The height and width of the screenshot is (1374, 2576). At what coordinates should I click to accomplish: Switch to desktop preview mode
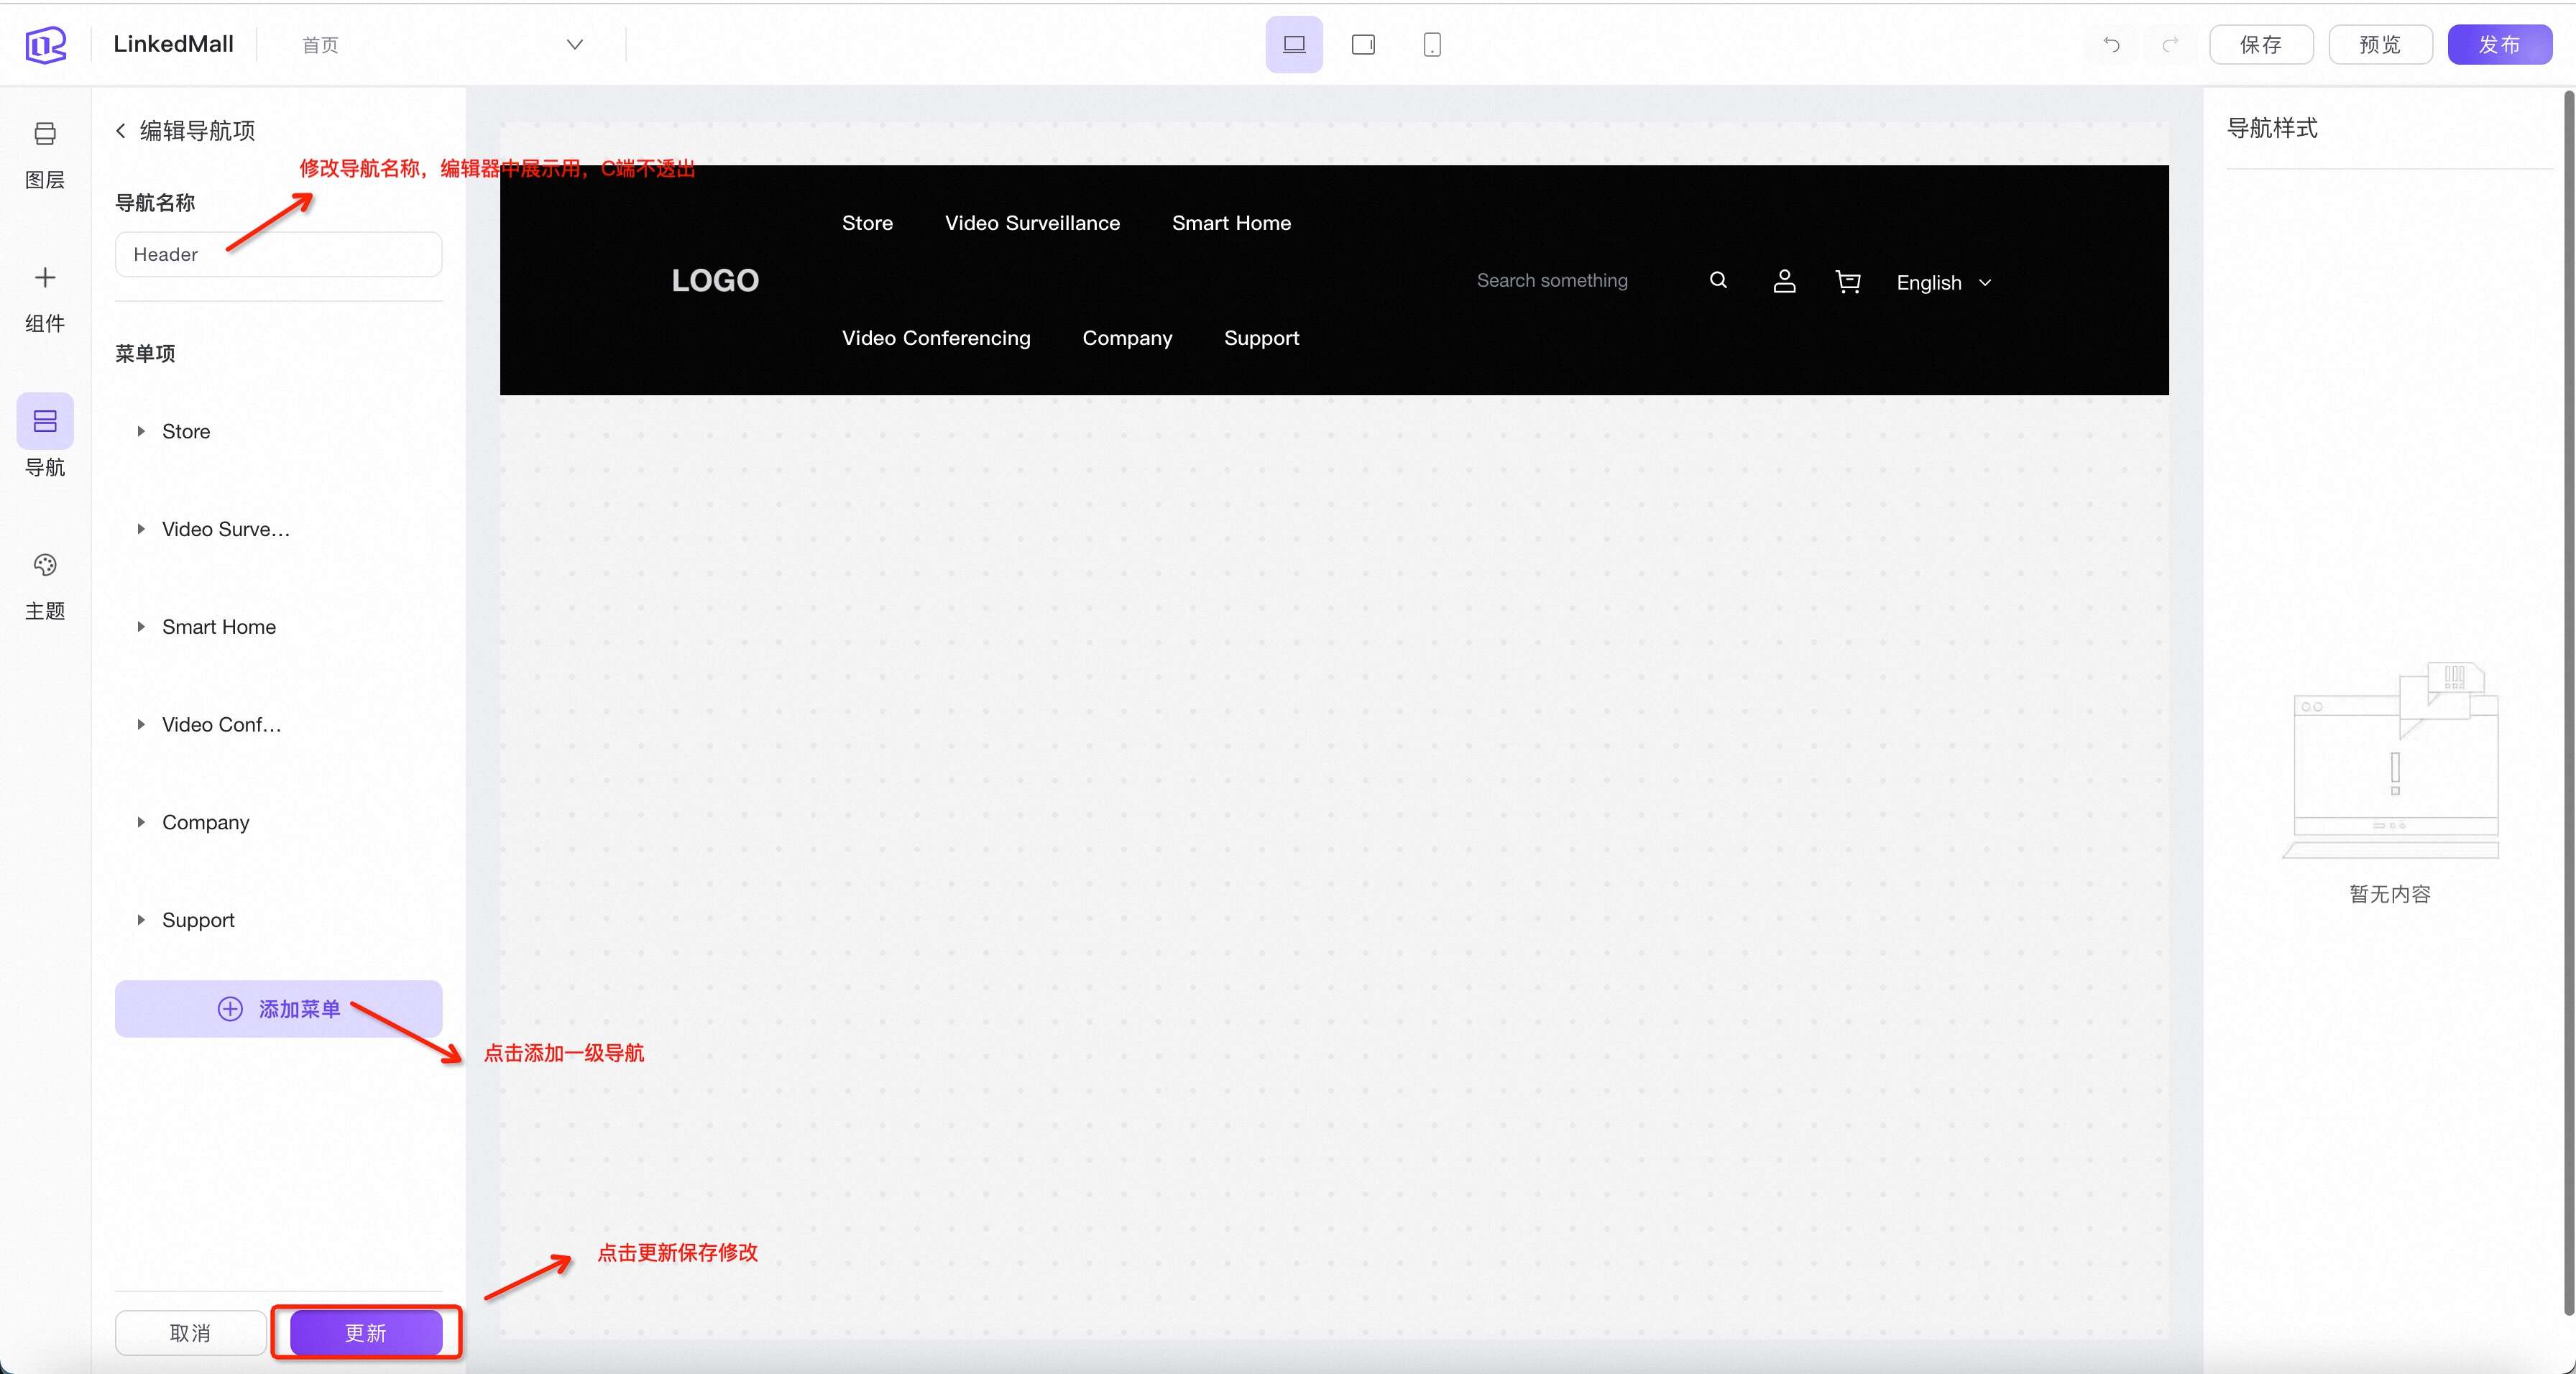click(x=1293, y=44)
